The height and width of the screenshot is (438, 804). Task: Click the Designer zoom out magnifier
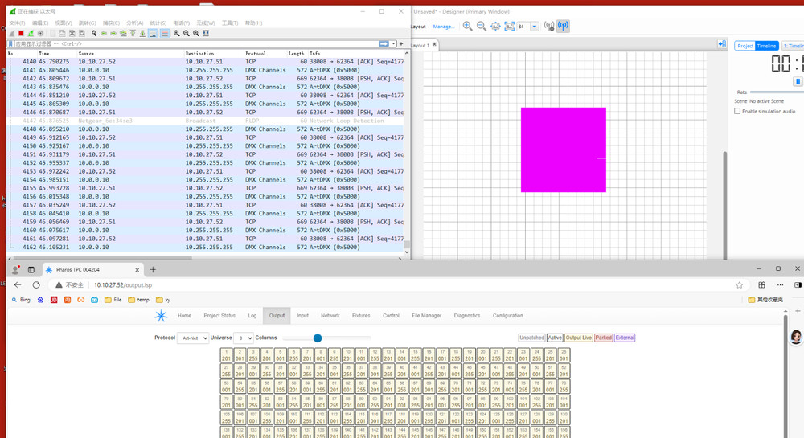pos(481,27)
